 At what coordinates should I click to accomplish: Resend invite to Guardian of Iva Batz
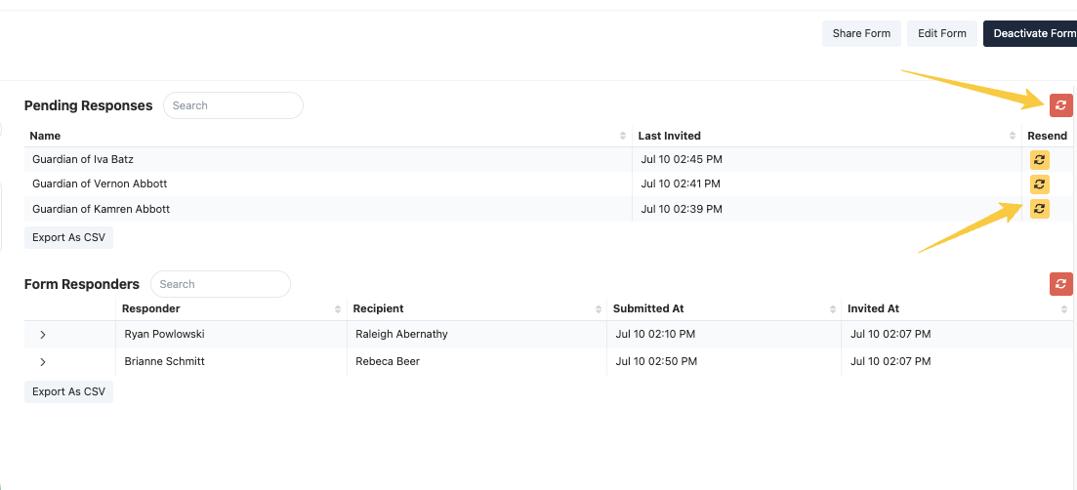click(1039, 159)
